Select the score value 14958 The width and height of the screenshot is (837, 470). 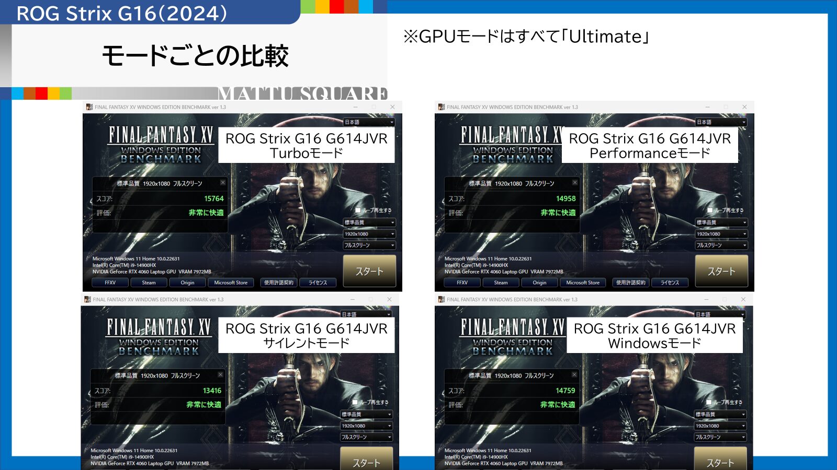(x=566, y=198)
